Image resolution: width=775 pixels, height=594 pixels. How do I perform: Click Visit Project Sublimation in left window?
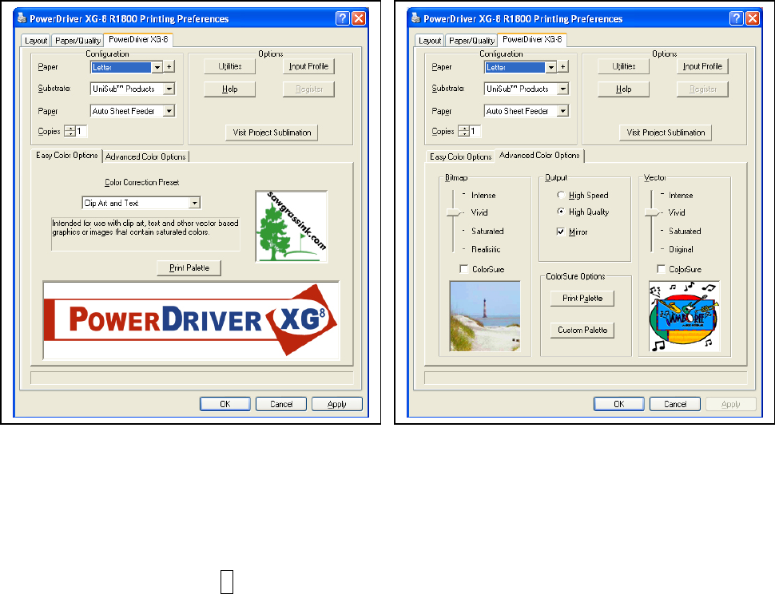[272, 133]
